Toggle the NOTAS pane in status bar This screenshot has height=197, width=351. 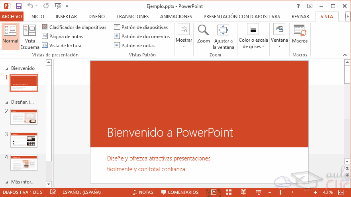click(x=142, y=192)
